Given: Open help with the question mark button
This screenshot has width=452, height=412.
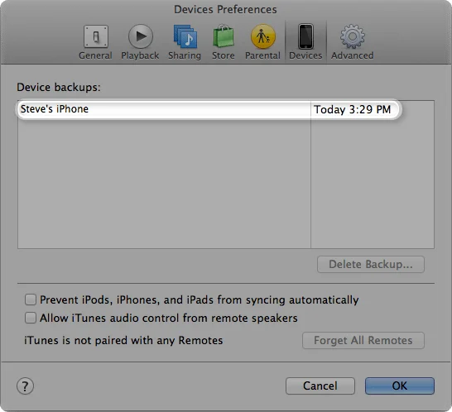Looking at the screenshot, I should pyautogui.click(x=25, y=386).
